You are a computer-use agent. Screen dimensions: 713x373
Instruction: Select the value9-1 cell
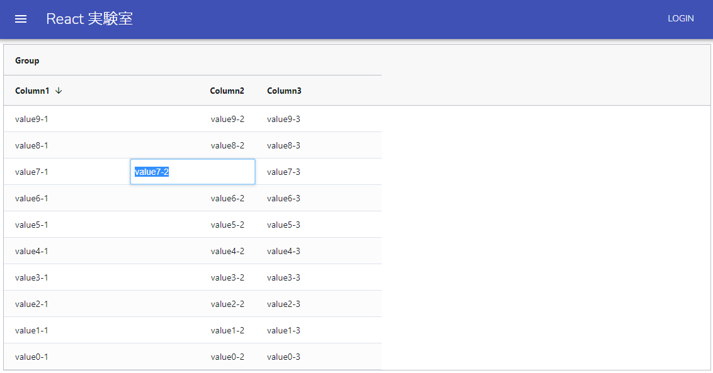(x=31, y=118)
